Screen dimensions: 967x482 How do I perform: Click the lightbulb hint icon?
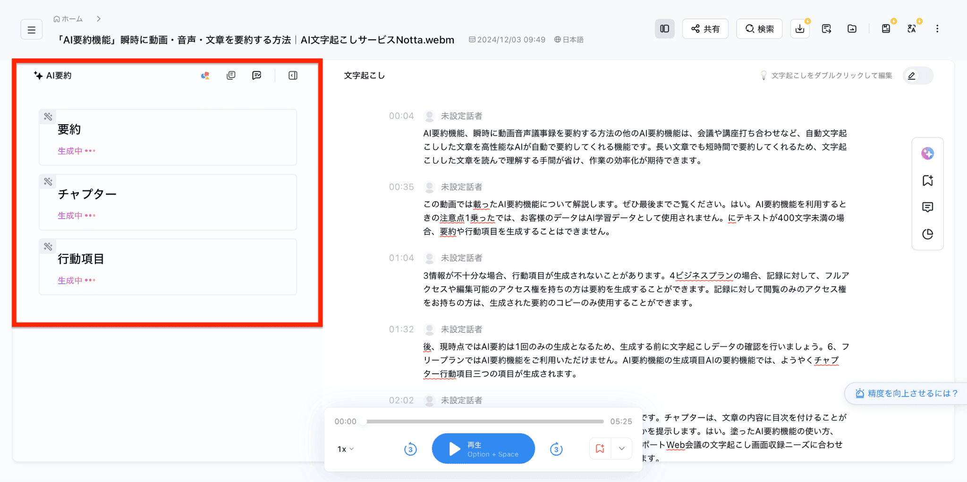(x=763, y=76)
